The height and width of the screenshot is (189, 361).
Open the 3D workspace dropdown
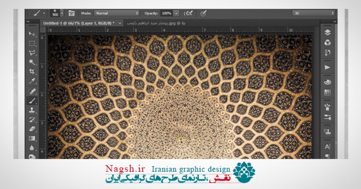coord(314,13)
